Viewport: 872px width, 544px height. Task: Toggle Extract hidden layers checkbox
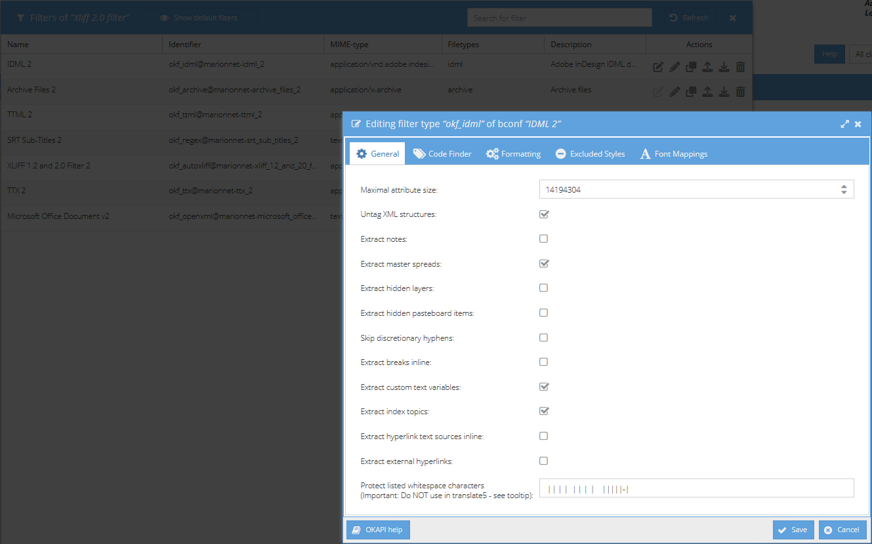544,288
